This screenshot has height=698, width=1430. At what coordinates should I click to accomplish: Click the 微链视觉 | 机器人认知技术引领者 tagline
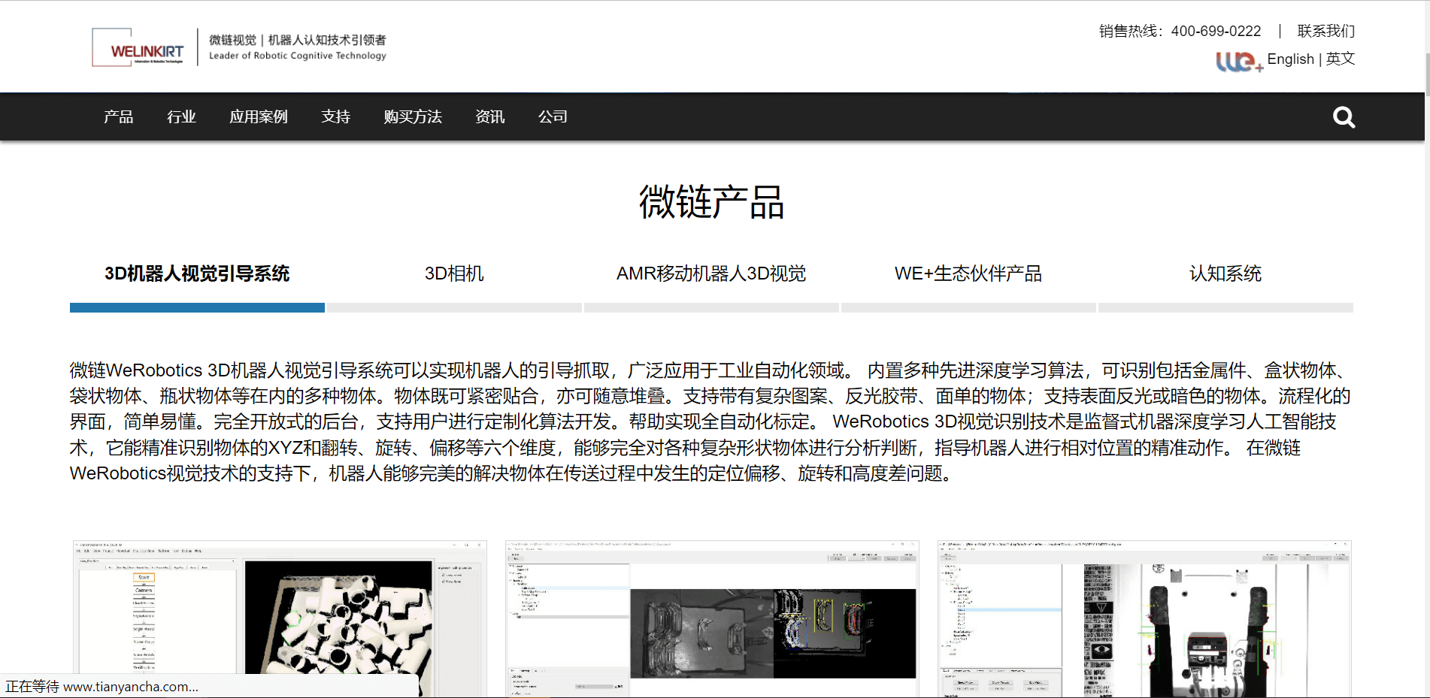click(x=297, y=39)
